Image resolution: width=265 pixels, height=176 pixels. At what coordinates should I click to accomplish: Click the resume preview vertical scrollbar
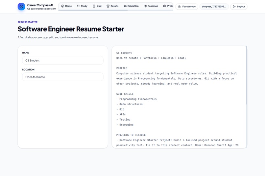[247, 75]
